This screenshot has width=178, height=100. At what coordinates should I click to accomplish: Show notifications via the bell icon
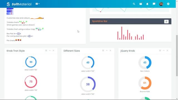147,4
